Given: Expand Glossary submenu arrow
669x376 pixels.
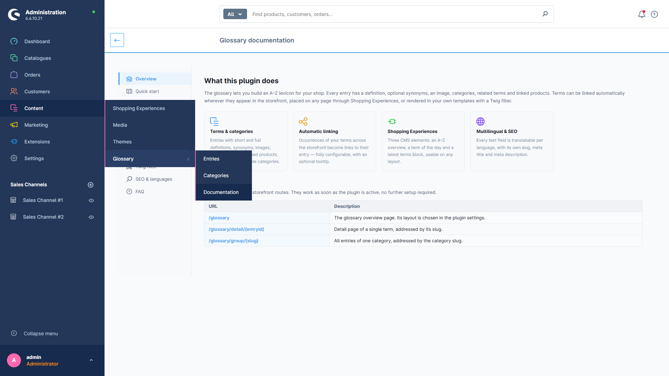Looking at the screenshot, I should (188, 159).
